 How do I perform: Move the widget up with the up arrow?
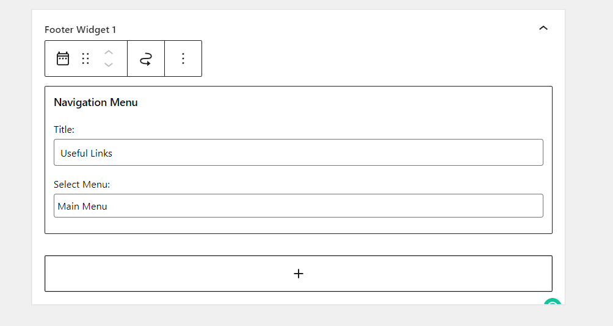109,52
